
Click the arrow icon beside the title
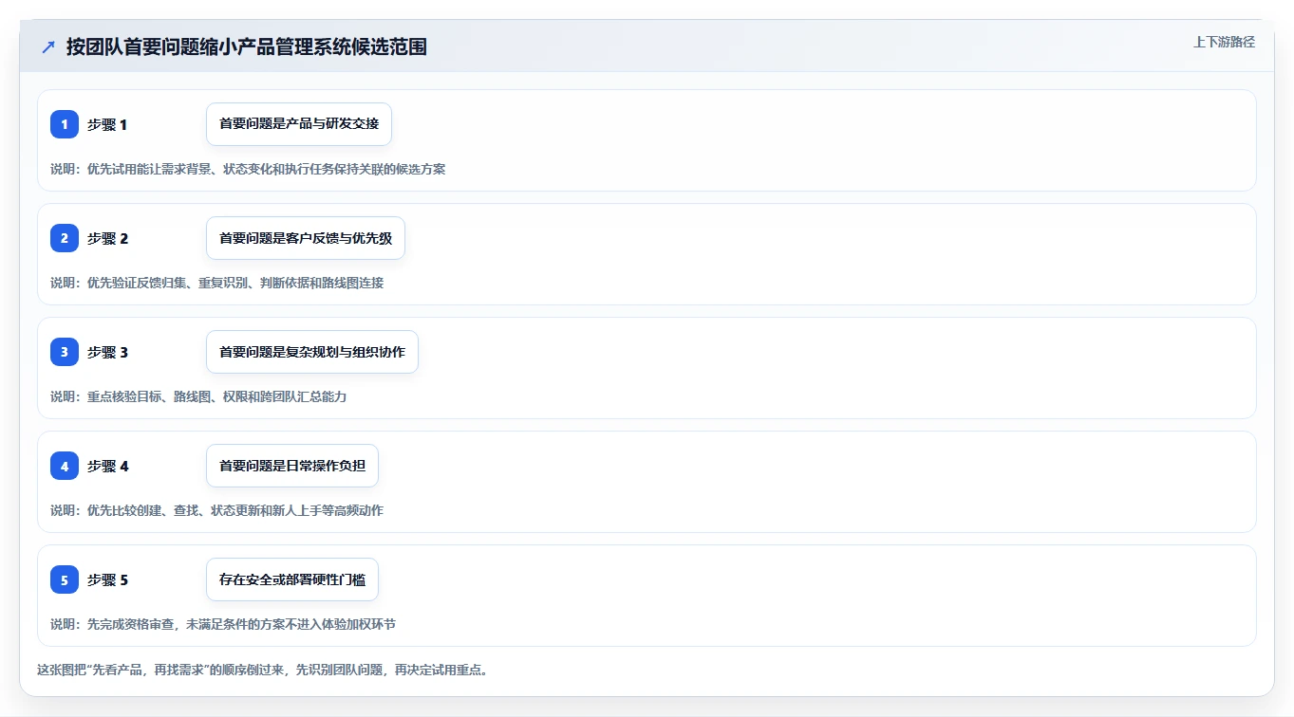tap(48, 46)
